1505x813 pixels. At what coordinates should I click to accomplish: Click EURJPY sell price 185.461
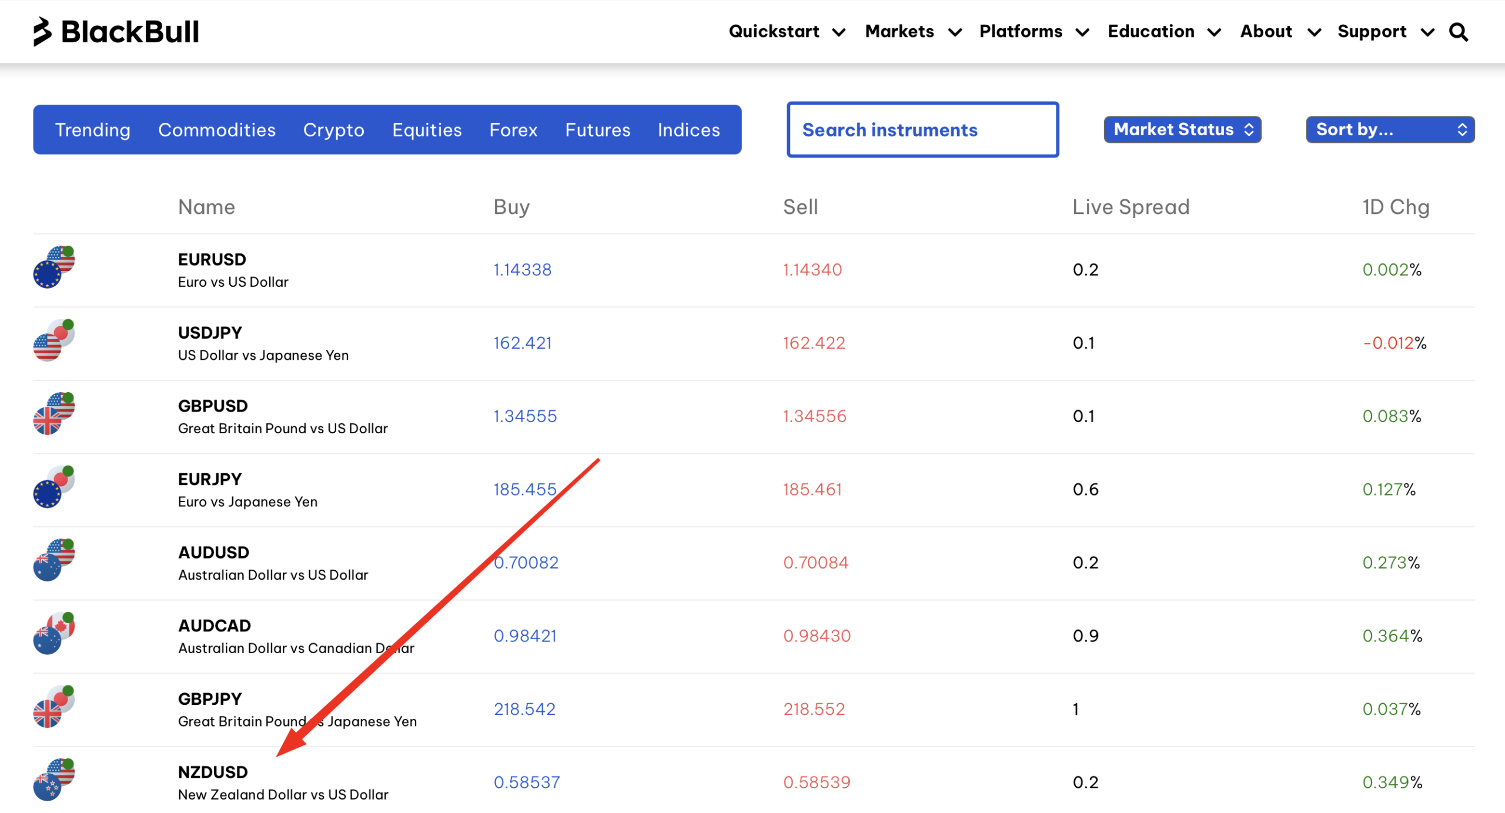pos(812,489)
